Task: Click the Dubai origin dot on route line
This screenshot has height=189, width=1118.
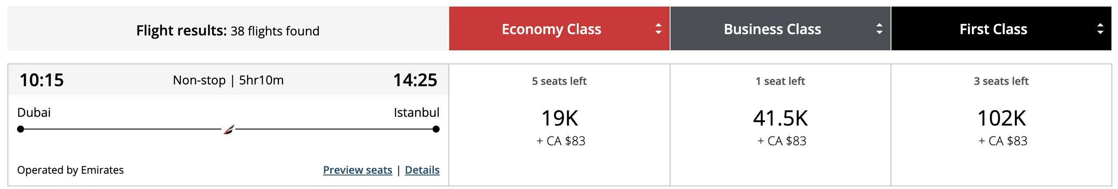Action: [21, 129]
